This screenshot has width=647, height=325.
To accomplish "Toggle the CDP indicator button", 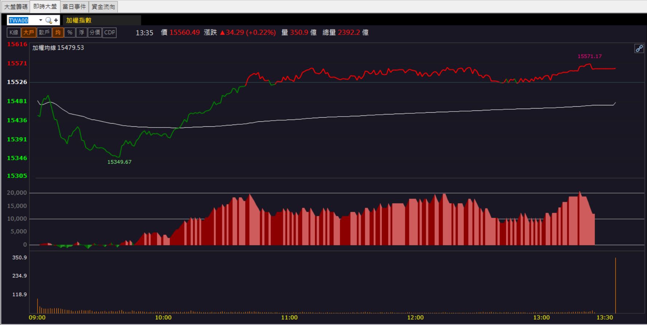I will pyautogui.click(x=110, y=32).
